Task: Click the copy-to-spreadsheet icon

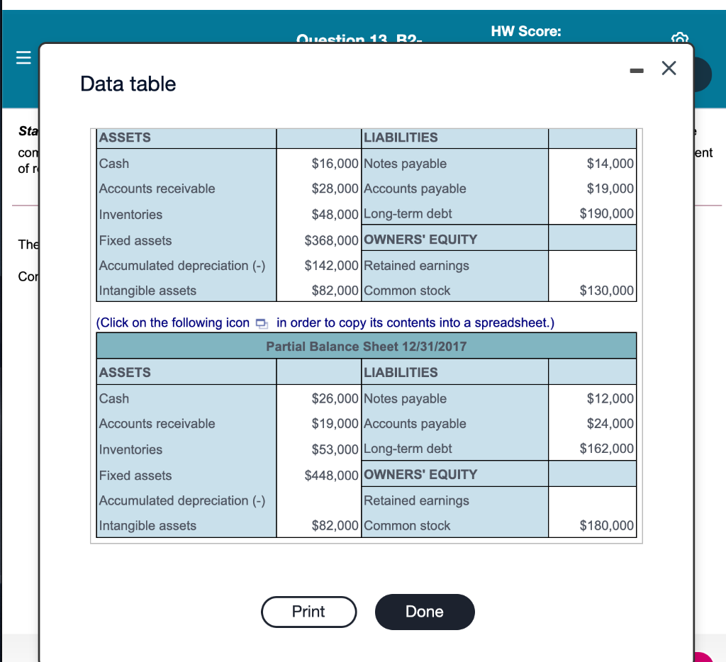Action: 261,322
